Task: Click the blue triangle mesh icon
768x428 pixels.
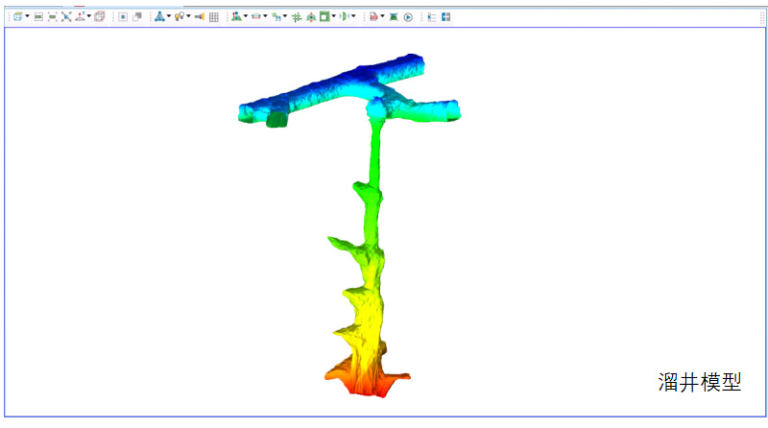Action: point(159,16)
